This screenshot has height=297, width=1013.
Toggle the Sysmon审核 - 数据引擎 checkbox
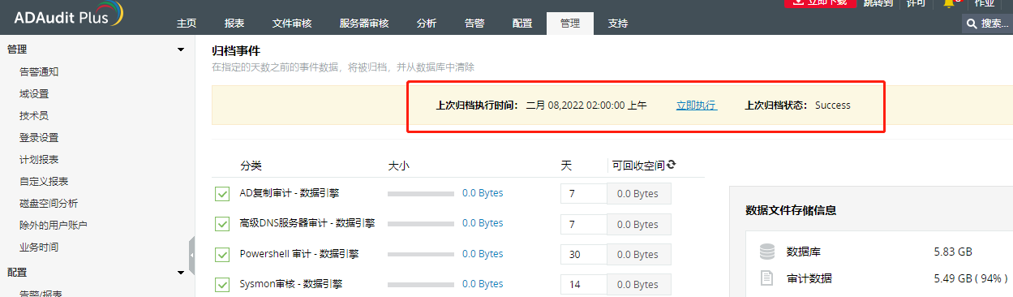(222, 284)
